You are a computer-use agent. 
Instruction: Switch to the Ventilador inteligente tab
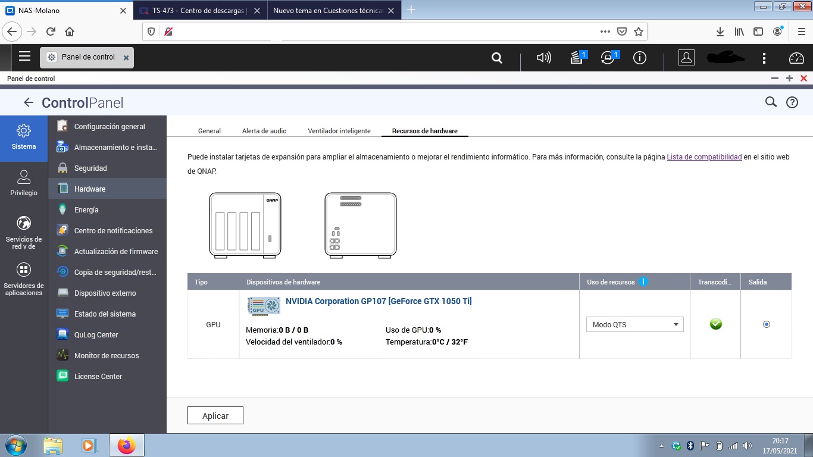point(339,131)
